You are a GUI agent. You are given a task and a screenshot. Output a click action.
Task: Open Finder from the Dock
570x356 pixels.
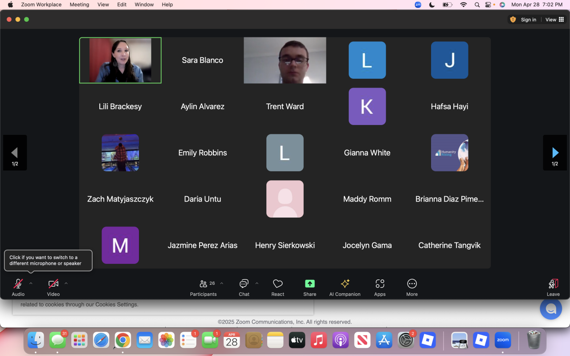36,340
